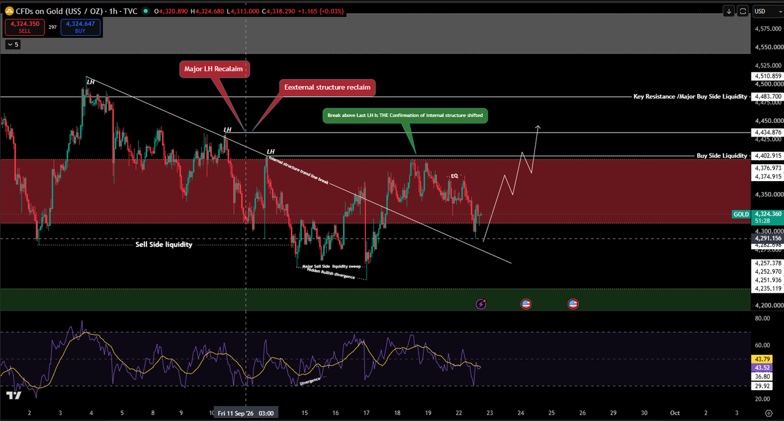Click the auto-fit chart frame icon
The width and height of the screenshot is (784, 421).
point(743,11)
